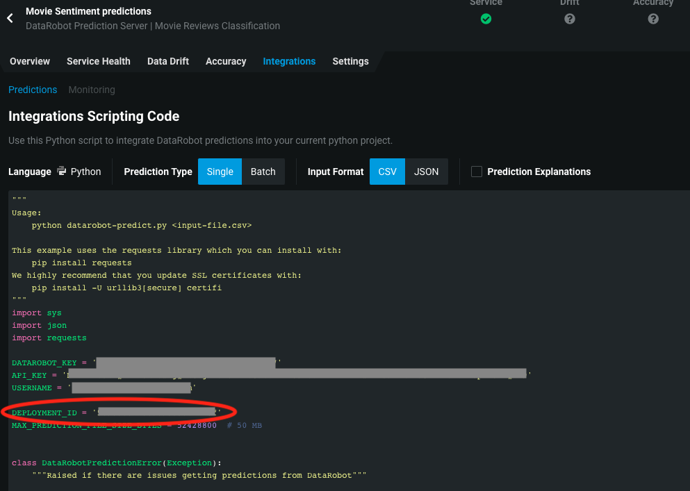Select the Integrations tab
690x491 pixels.
click(289, 61)
